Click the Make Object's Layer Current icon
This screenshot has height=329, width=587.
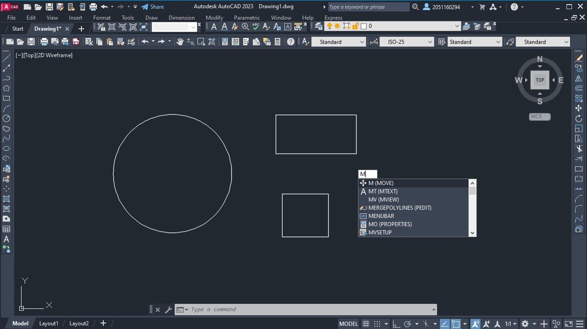pos(467,25)
